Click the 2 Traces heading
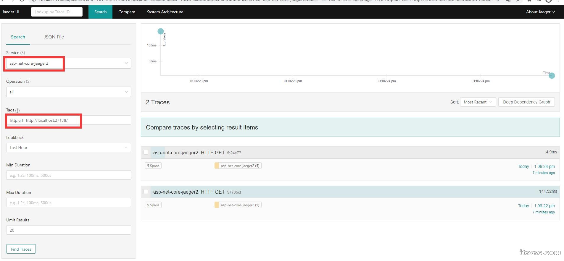 (x=158, y=102)
